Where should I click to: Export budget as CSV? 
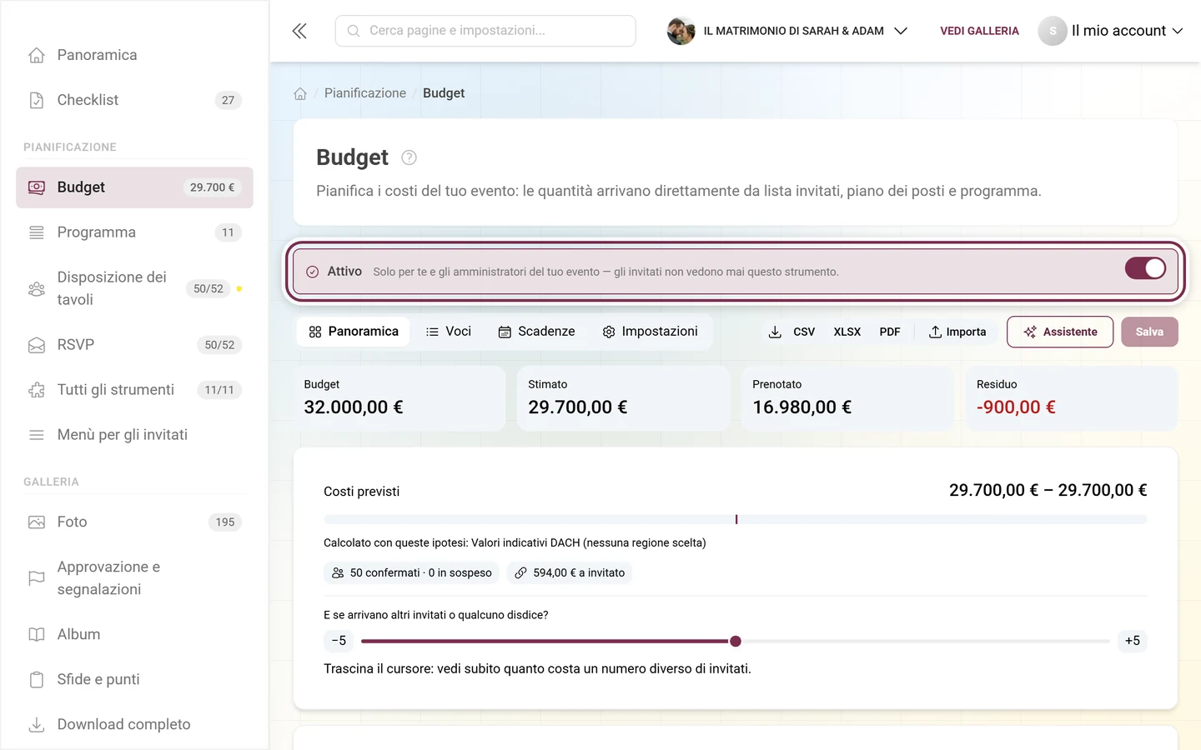click(804, 332)
